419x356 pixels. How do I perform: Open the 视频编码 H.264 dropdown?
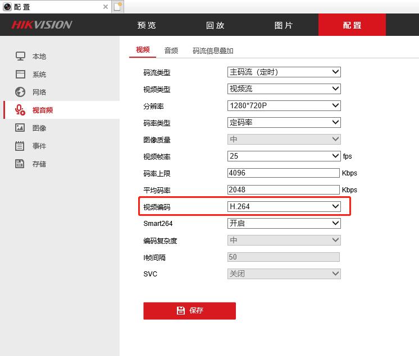(x=284, y=206)
